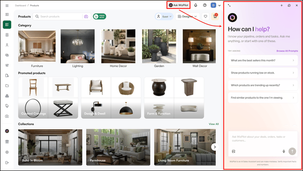Open the help question mark icon
This screenshot has height=171, width=303.
pos(205,5)
